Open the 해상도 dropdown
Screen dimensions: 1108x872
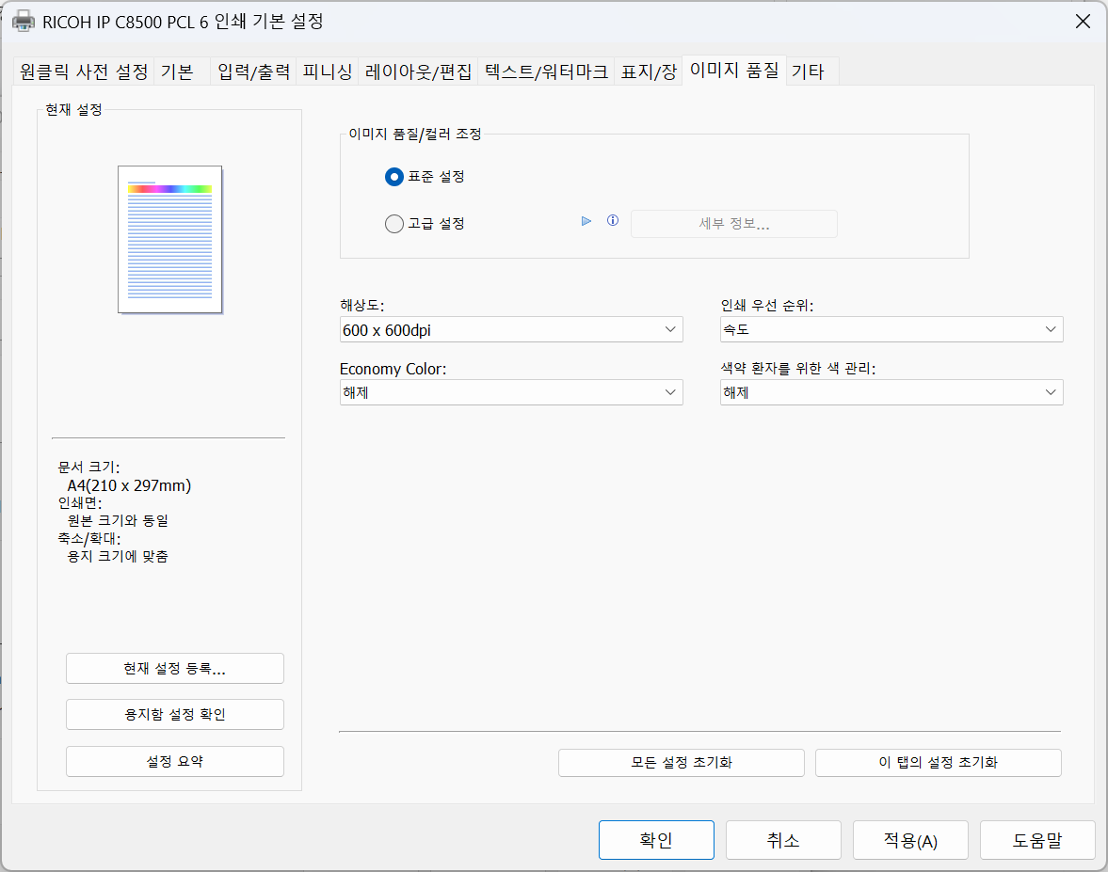point(511,330)
